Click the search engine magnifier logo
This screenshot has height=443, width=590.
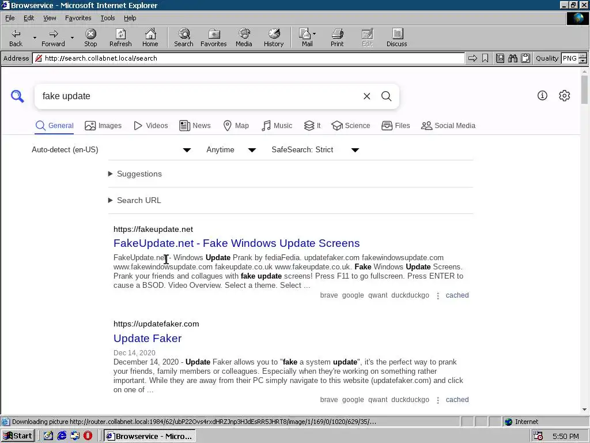pyautogui.click(x=17, y=96)
